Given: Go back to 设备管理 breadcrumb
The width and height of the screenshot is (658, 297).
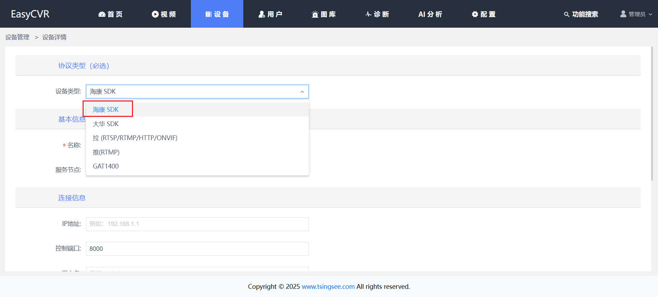Looking at the screenshot, I should coord(17,37).
